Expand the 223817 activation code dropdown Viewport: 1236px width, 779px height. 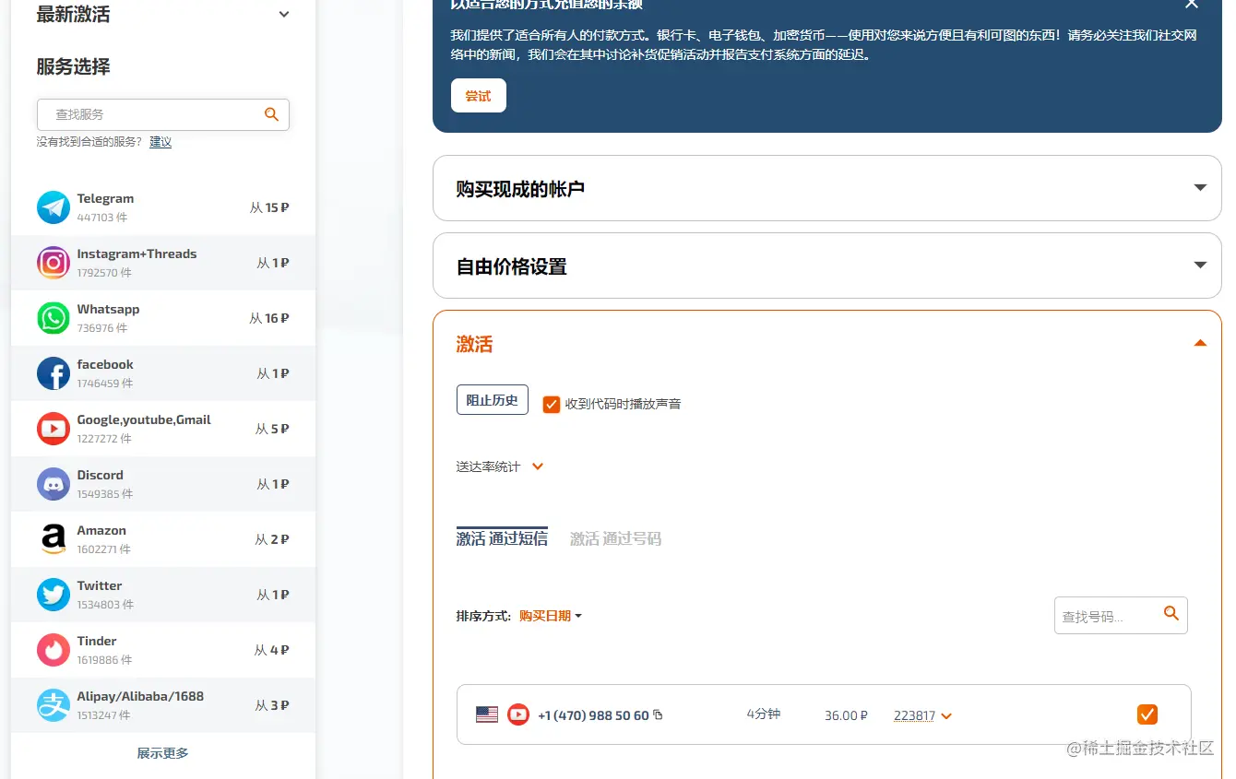(x=921, y=714)
